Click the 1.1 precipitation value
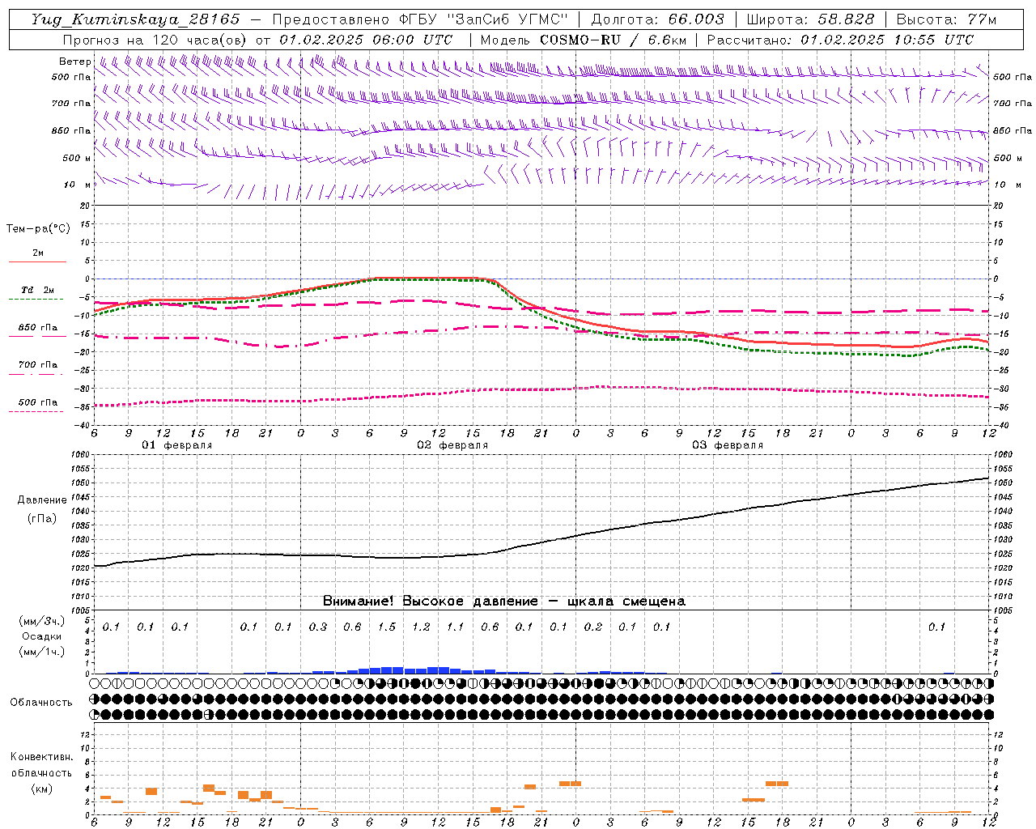The image size is (1036, 829). 456,627
